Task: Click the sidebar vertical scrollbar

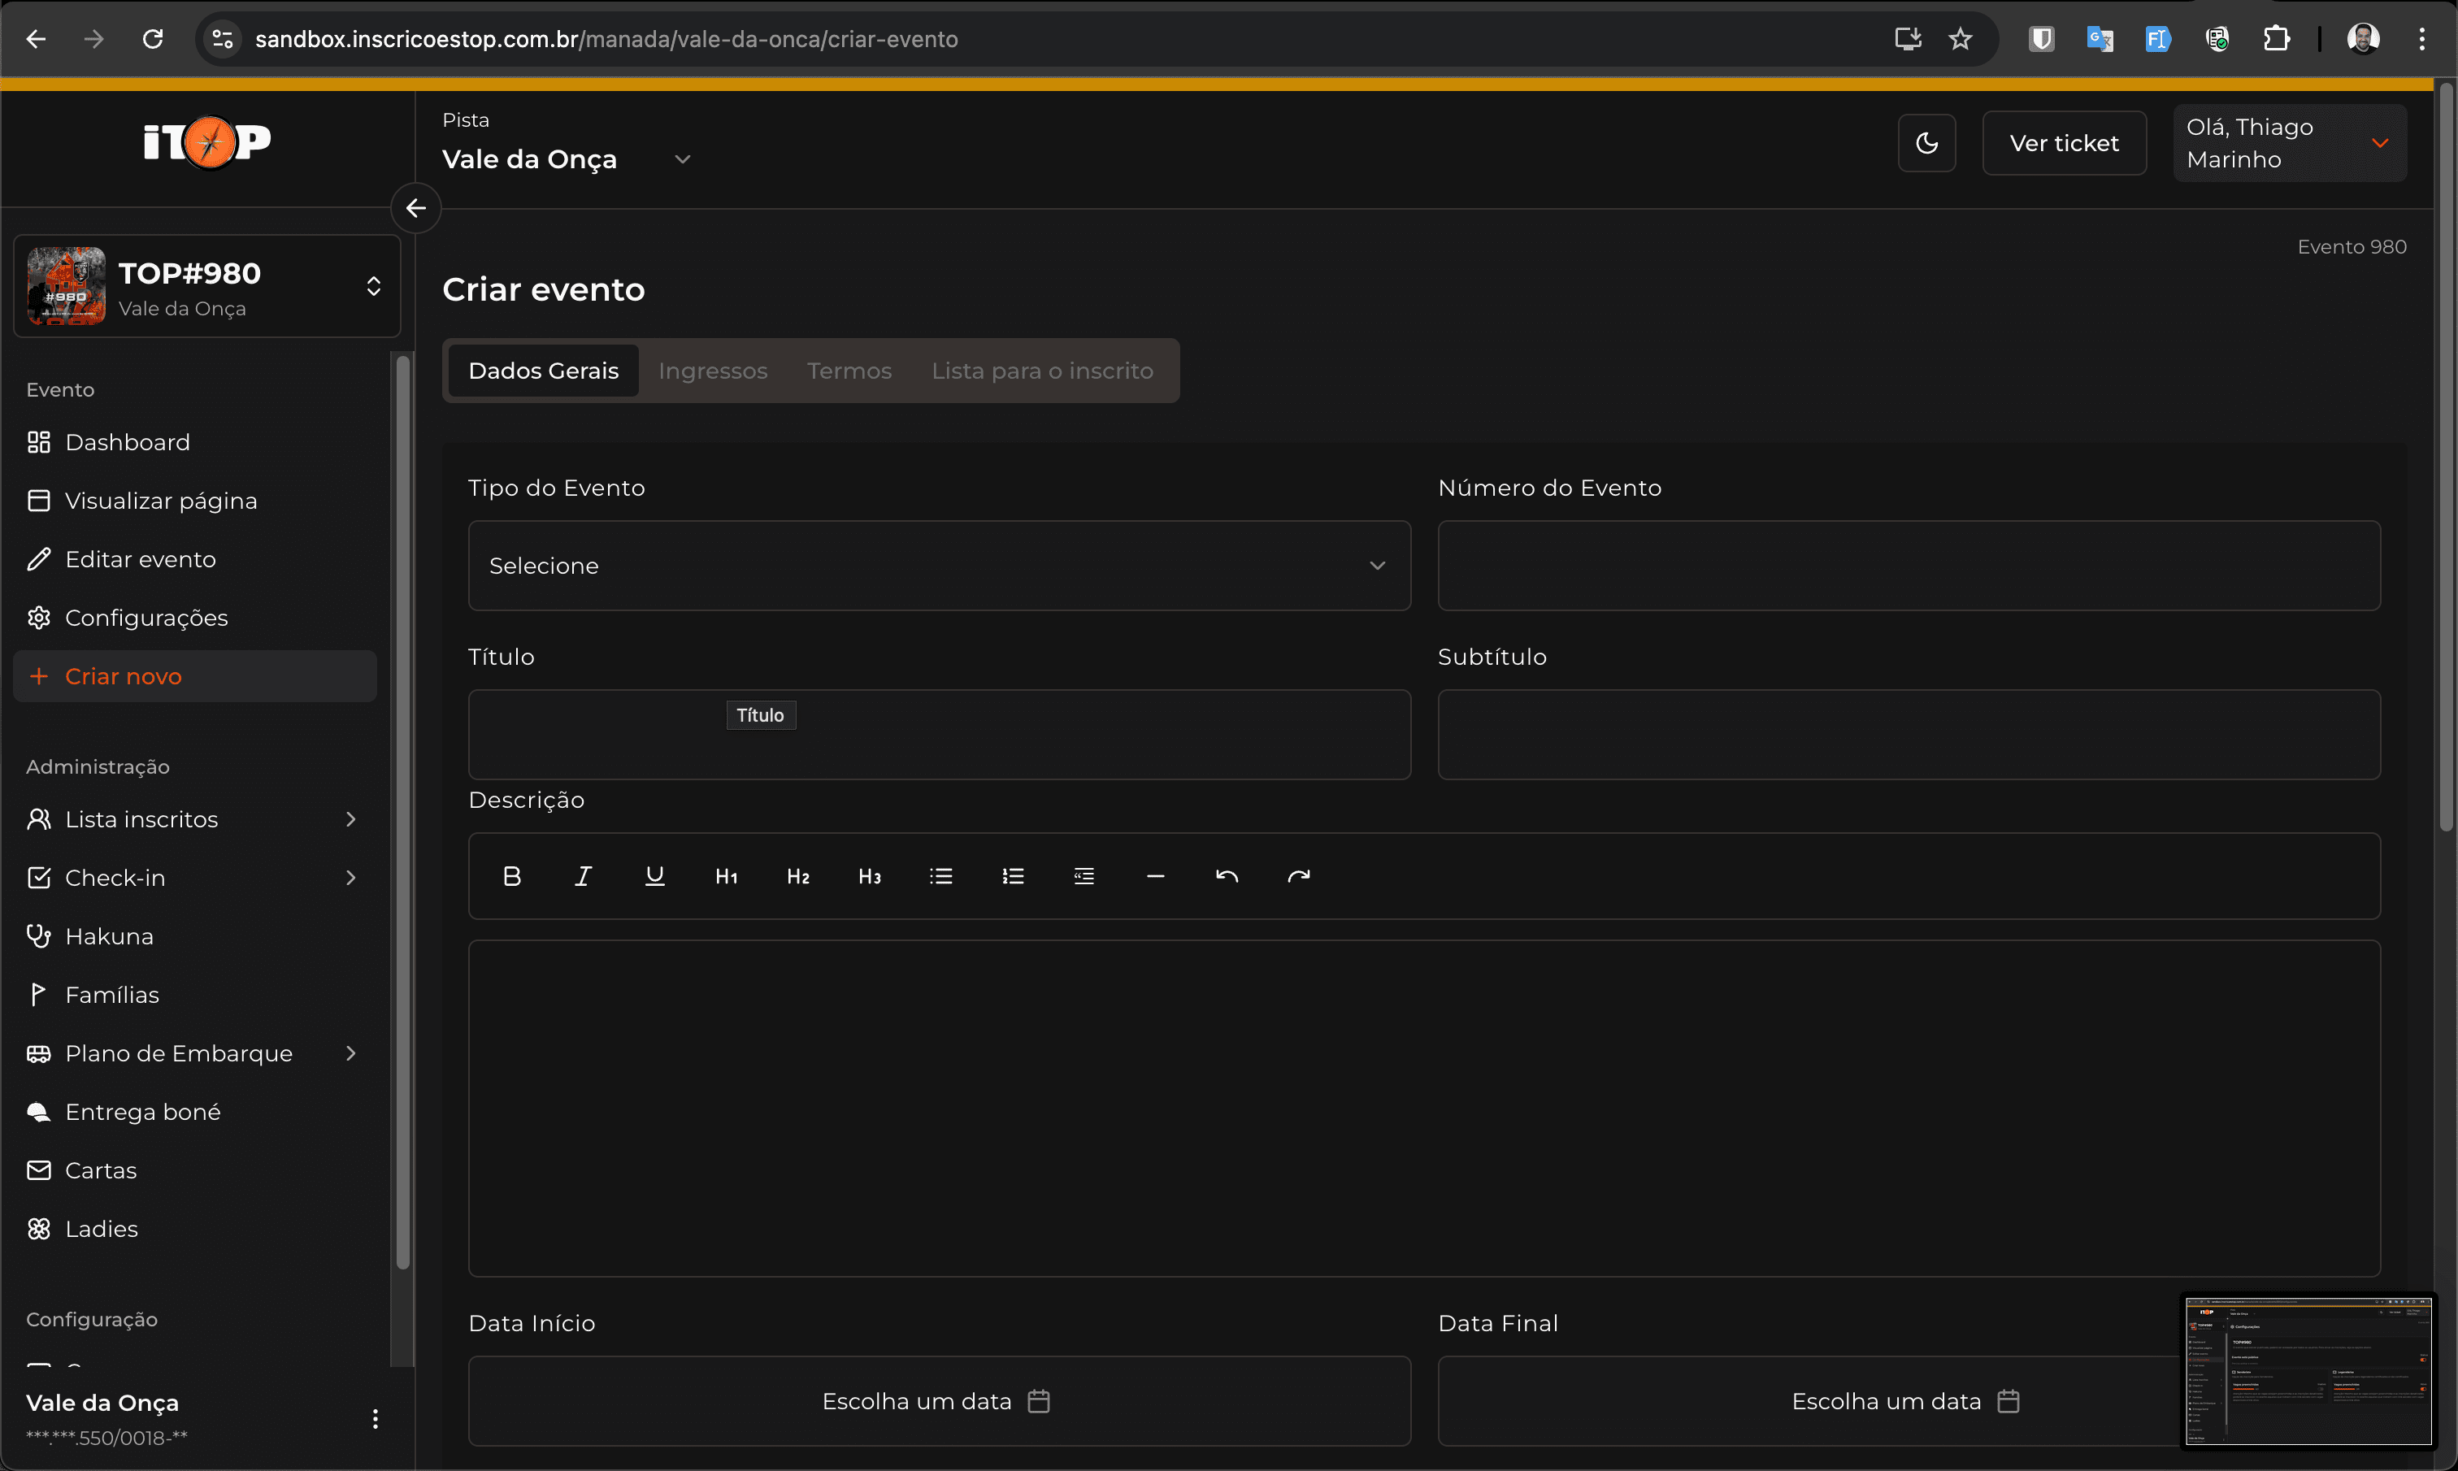Action: tap(402, 813)
